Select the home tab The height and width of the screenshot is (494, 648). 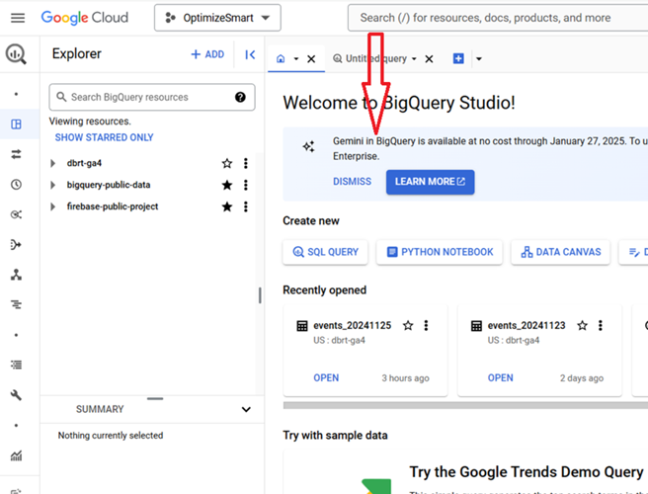[282, 59]
